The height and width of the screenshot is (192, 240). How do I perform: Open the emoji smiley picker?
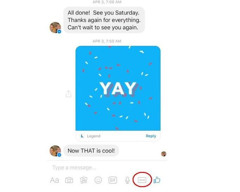click(98, 180)
